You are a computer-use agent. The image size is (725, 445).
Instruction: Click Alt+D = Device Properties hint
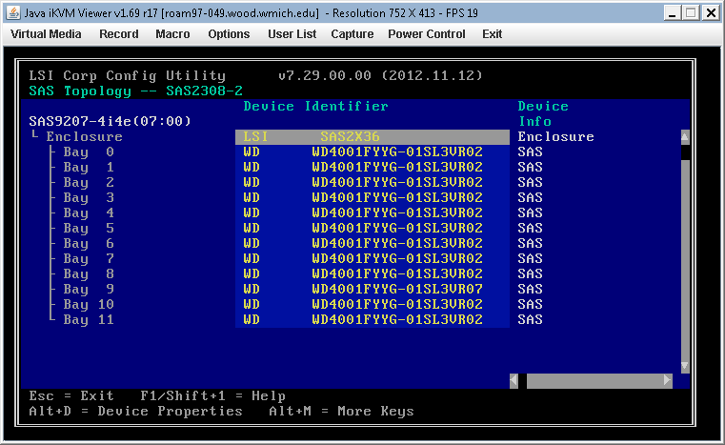click(135, 412)
